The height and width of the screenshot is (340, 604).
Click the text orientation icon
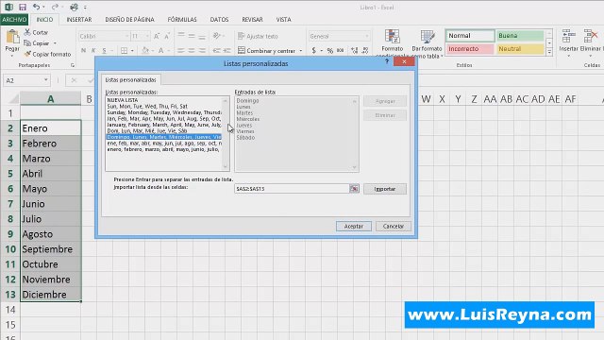click(217, 36)
